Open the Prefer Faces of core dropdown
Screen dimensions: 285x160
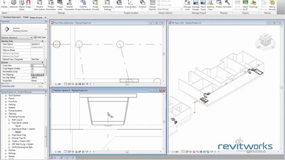[38, 17]
